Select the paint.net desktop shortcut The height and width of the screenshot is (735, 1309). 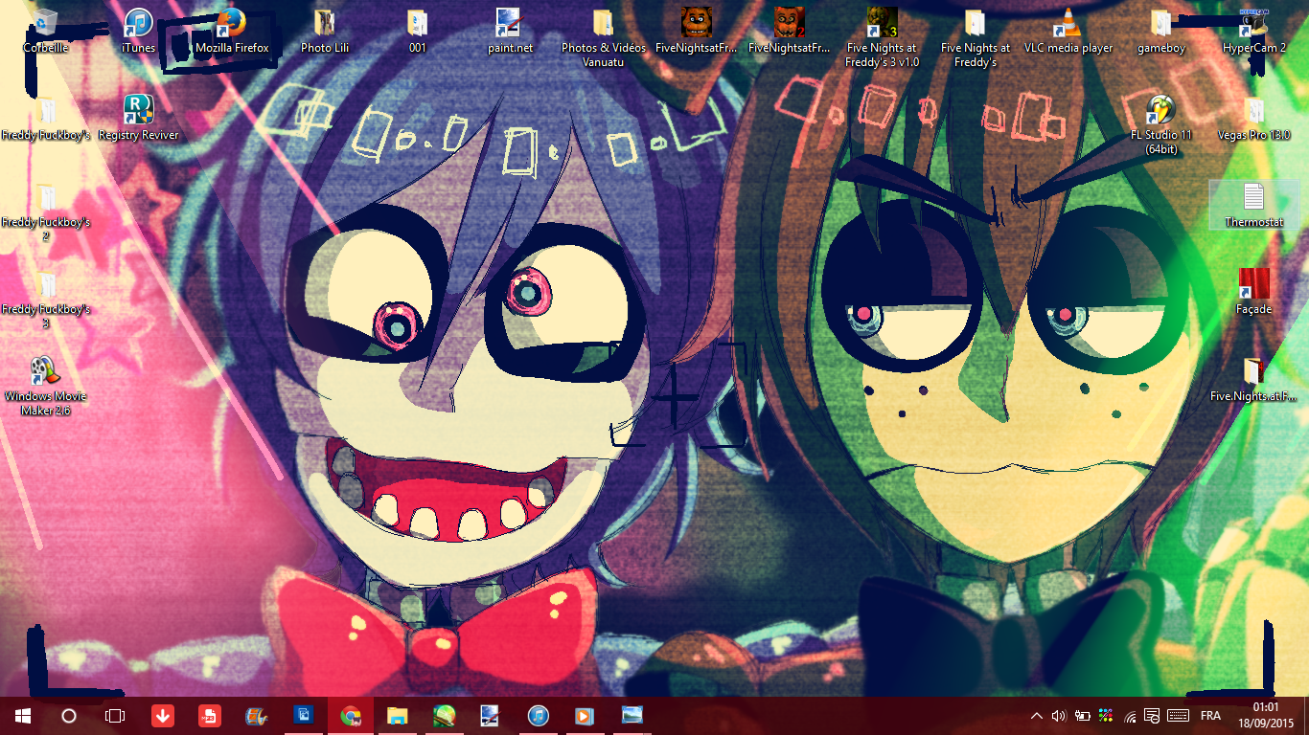510,31
